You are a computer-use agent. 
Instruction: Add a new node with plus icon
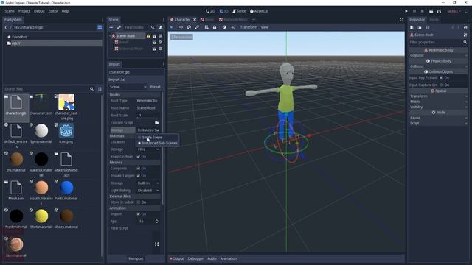[x=111, y=27]
